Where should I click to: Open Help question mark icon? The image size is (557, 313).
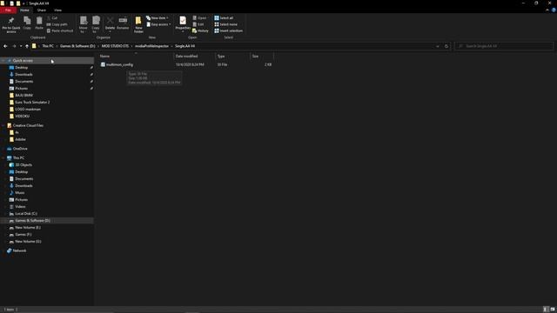coord(554,10)
